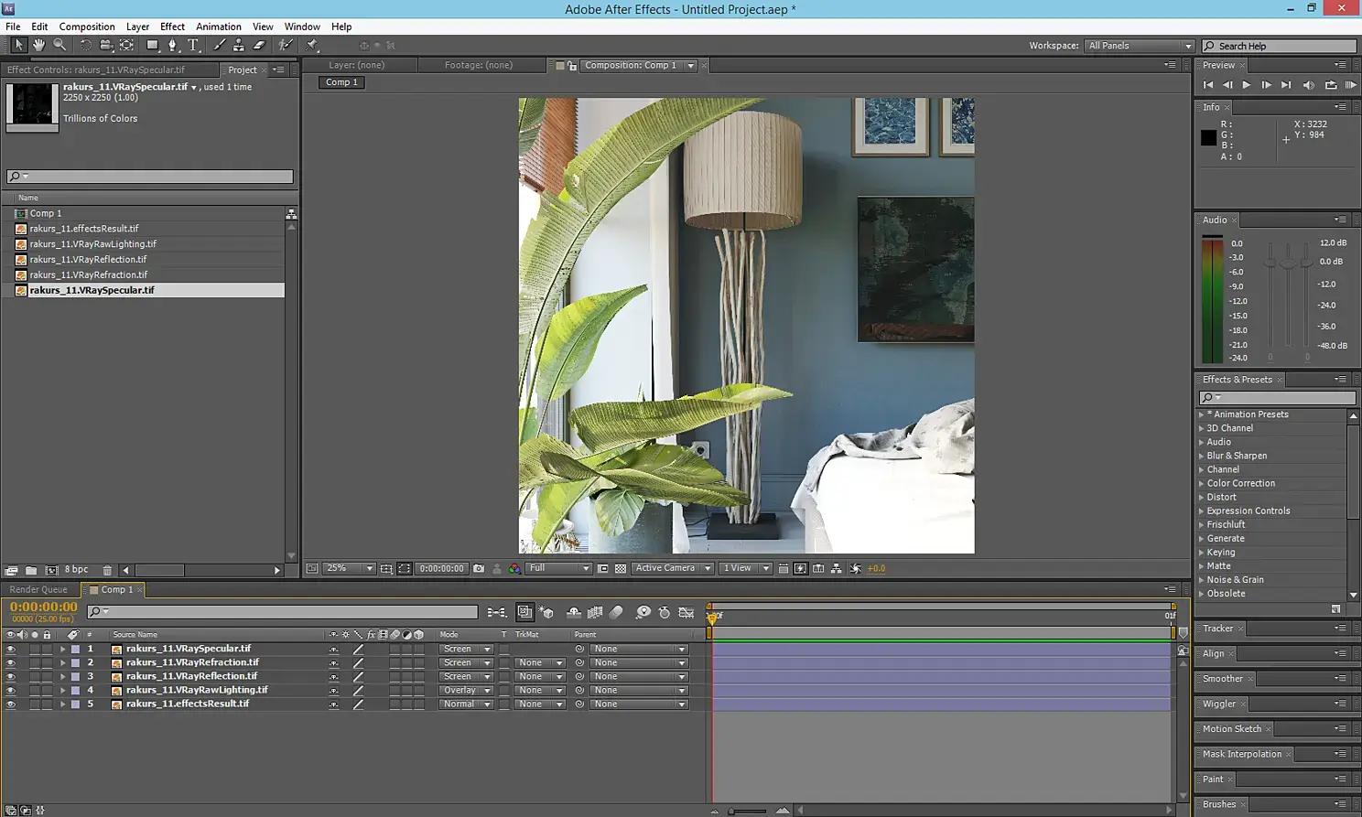Image resolution: width=1362 pixels, height=817 pixels.
Task: Click the 8 bpc color depth button
Action: (76, 569)
